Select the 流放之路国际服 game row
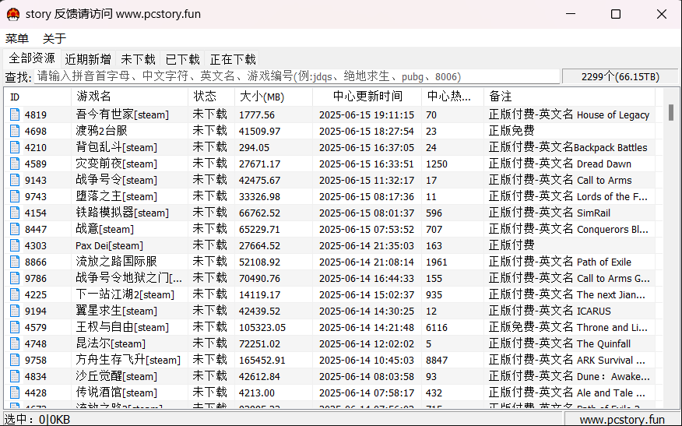 [x=116, y=262]
